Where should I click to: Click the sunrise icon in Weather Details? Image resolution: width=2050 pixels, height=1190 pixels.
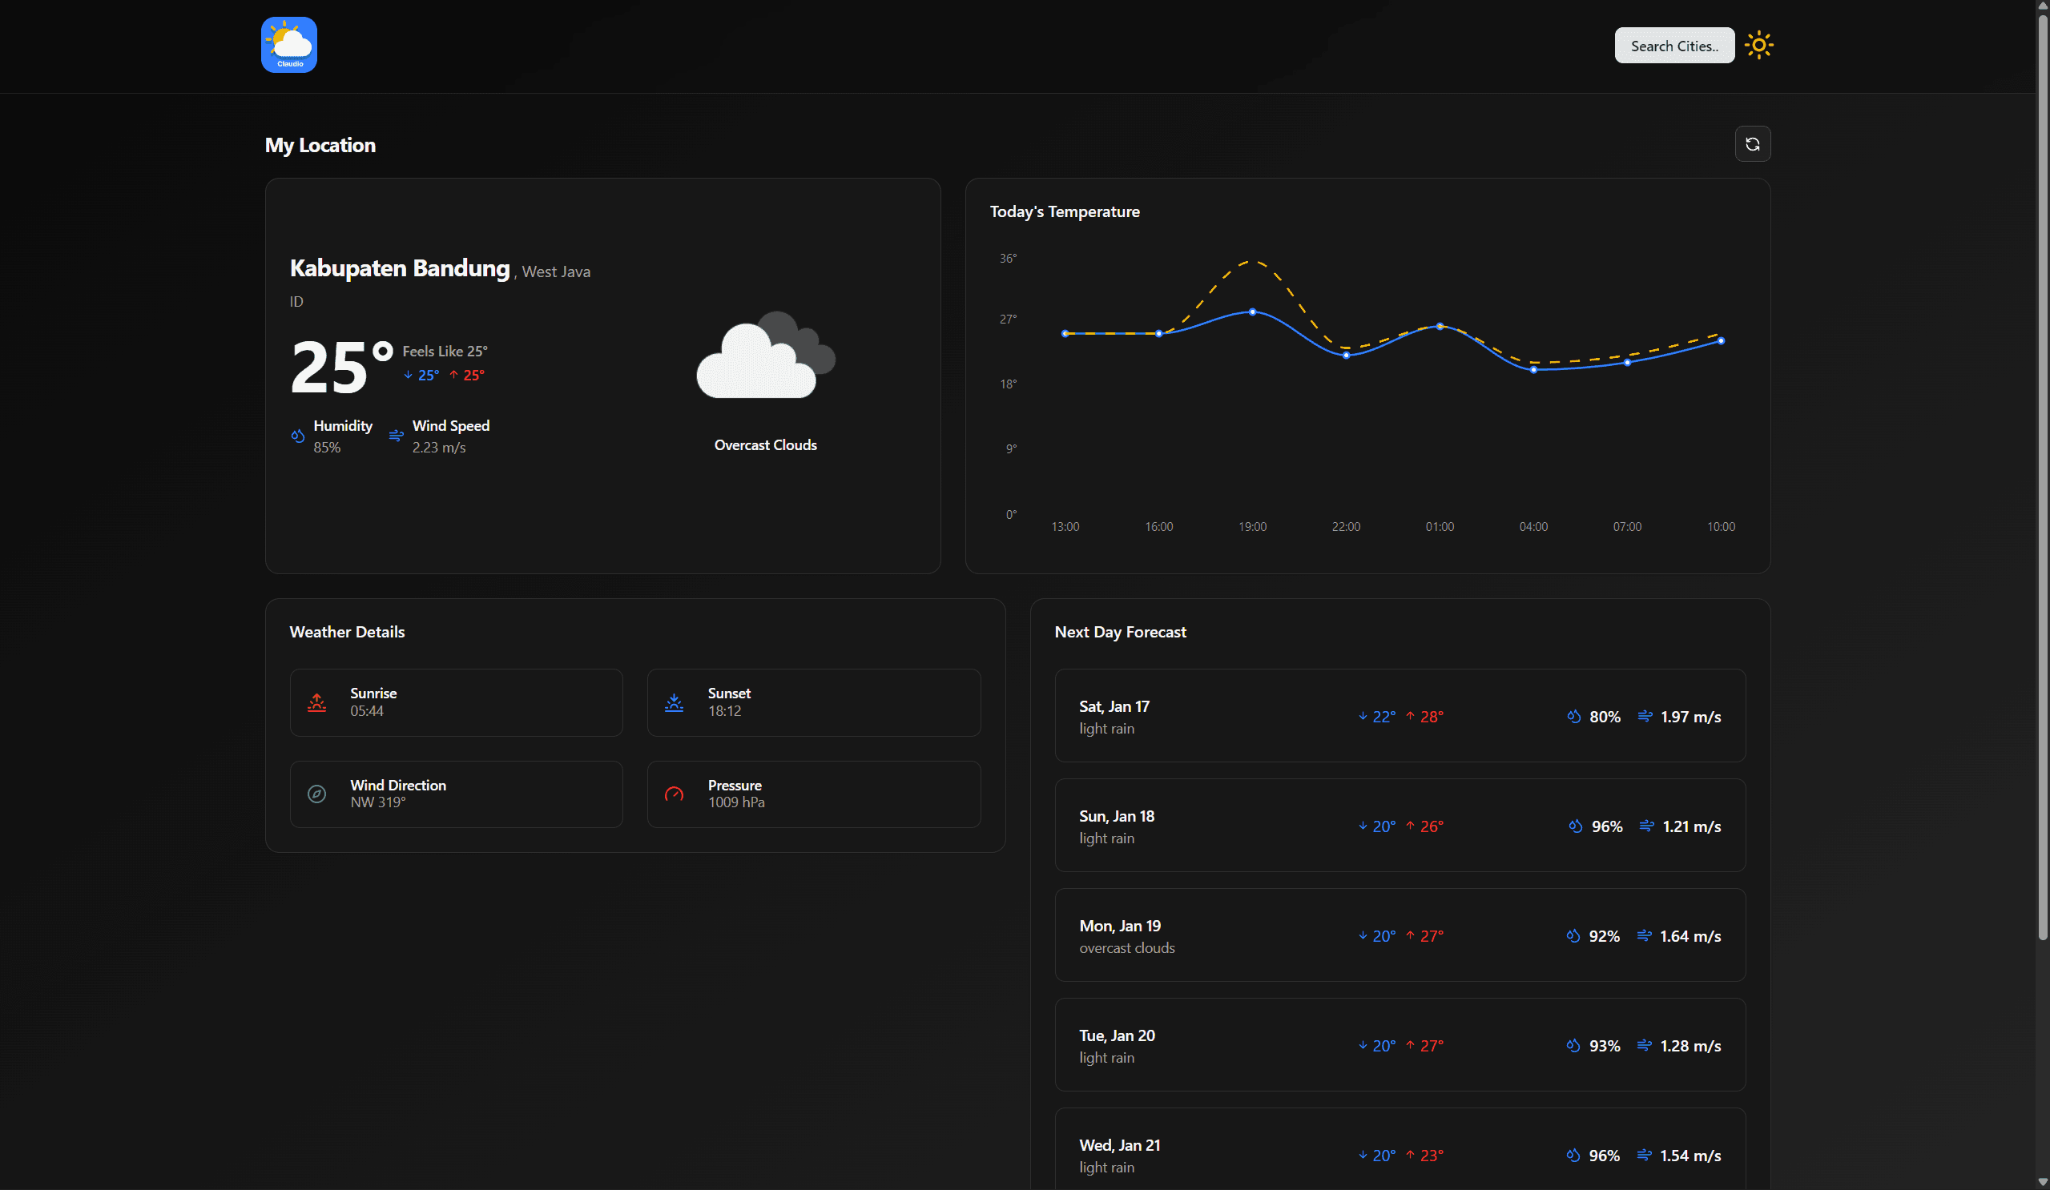[x=316, y=702]
